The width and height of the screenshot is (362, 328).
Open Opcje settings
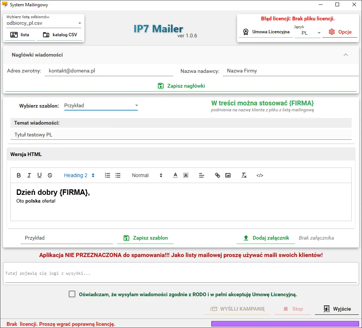(340, 32)
